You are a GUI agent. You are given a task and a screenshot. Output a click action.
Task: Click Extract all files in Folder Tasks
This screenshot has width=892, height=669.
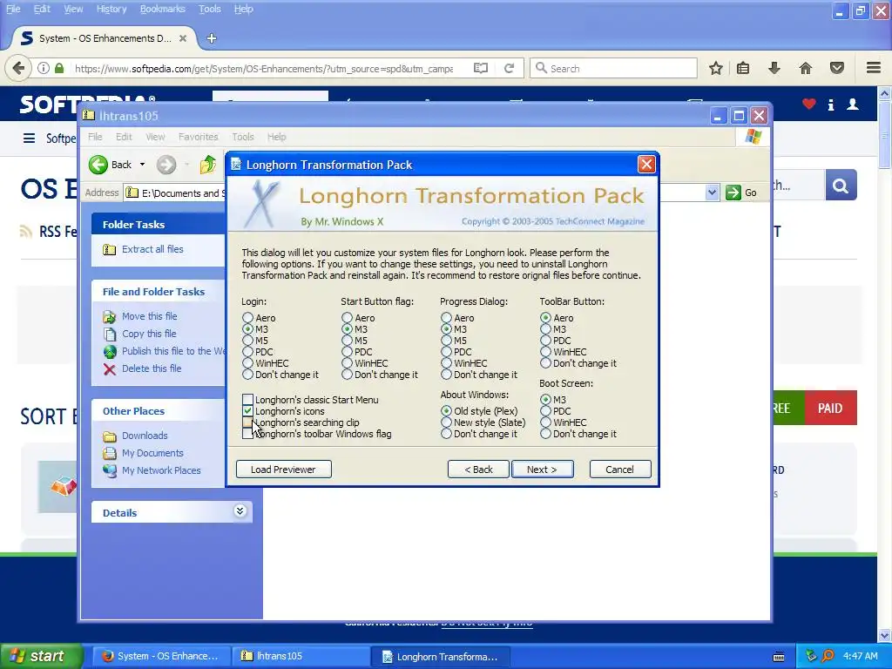(152, 249)
